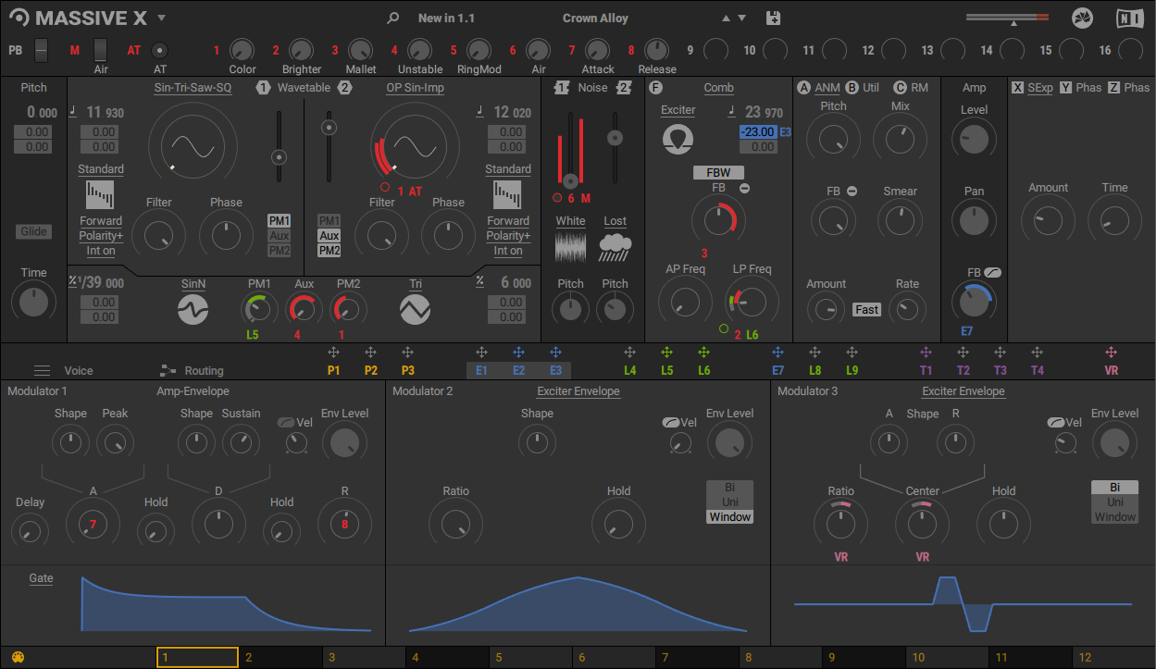The width and height of the screenshot is (1156, 669).
Task: Click the SinN oscillator waveform icon
Action: (x=193, y=309)
